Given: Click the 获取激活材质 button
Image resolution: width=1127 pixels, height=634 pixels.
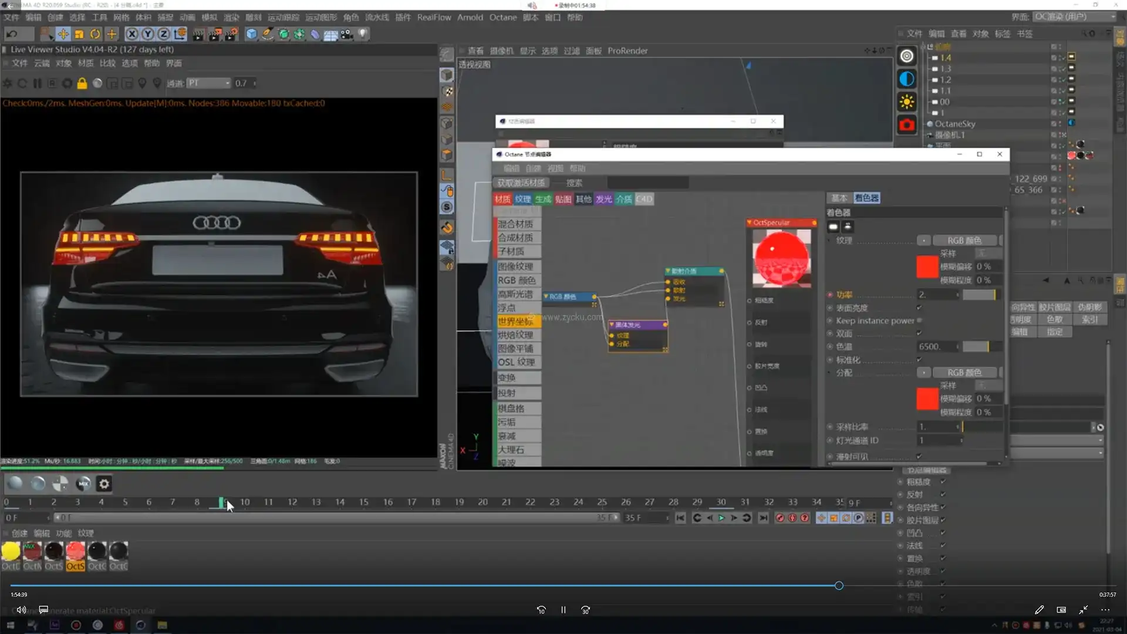Looking at the screenshot, I should click(x=521, y=183).
